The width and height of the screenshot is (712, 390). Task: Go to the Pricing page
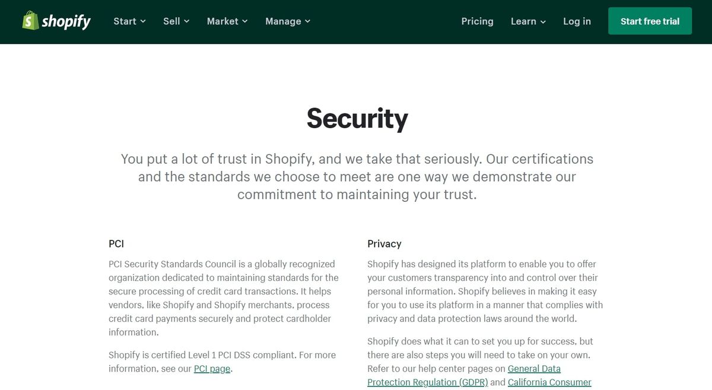pyautogui.click(x=477, y=21)
